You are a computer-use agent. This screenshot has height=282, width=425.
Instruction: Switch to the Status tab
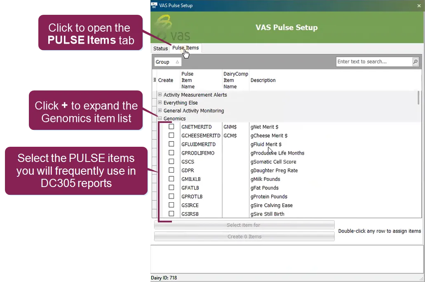(160, 49)
